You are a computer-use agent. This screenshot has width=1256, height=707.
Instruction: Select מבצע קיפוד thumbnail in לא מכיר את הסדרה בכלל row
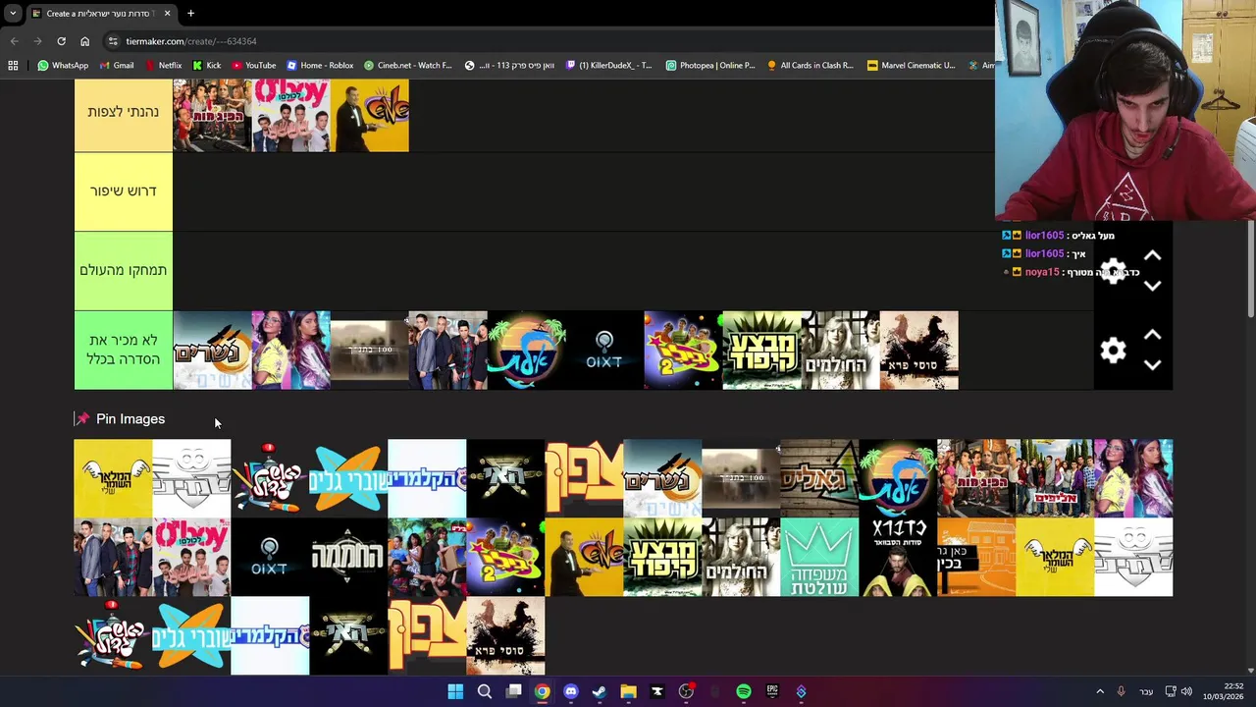[x=762, y=351]
